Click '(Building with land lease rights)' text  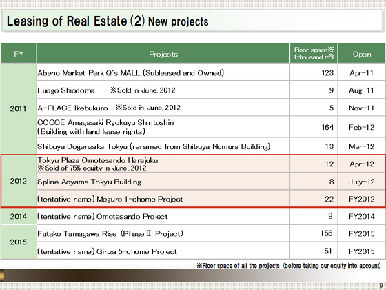point(91,131)
